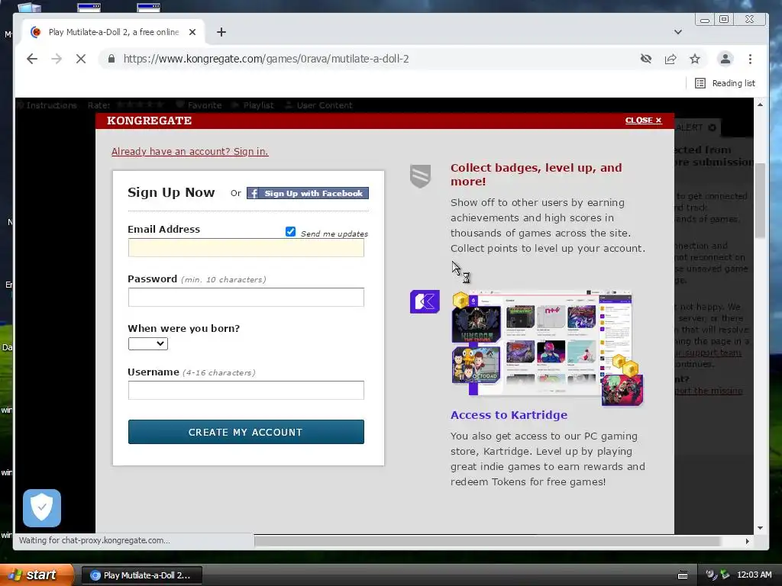Image resolution: width=782 pixels, height=586 pixels.
Task: Click the address bar URL
Action: pos(266,59)
